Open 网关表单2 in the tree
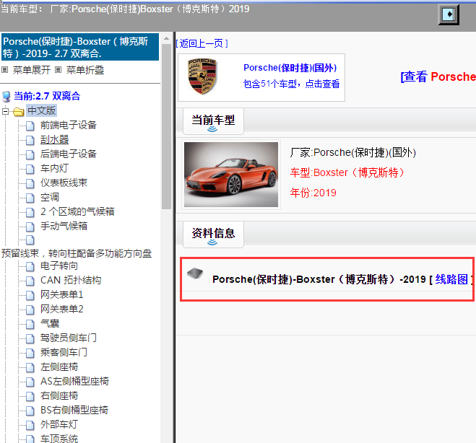476x443 pixels. coord(61,309)
